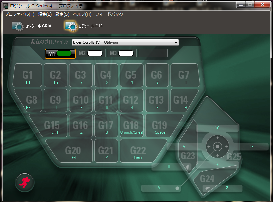Click the G13 key assigned F
273x202 pixels.
click(157, 100)
